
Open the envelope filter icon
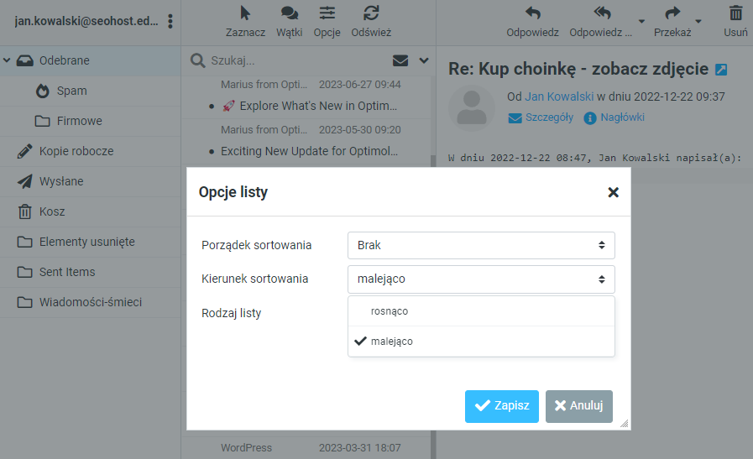pyautogui.click(x=400, y=60)
